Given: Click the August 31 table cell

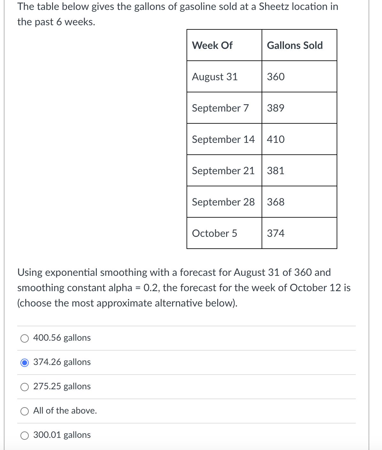Looking at the screenshot, I should coord(215,76).
